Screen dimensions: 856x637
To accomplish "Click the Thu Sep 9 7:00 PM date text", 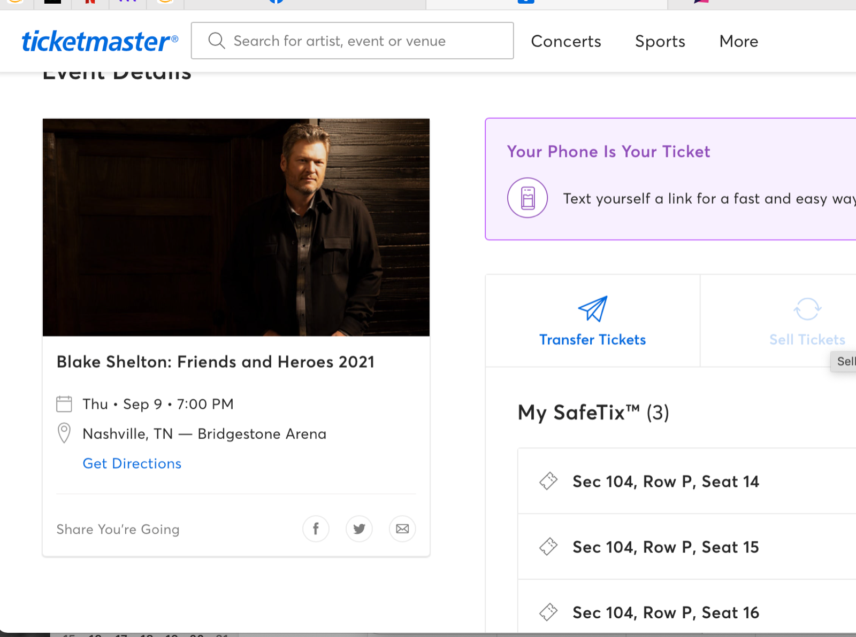I will (x=158, y=404).
